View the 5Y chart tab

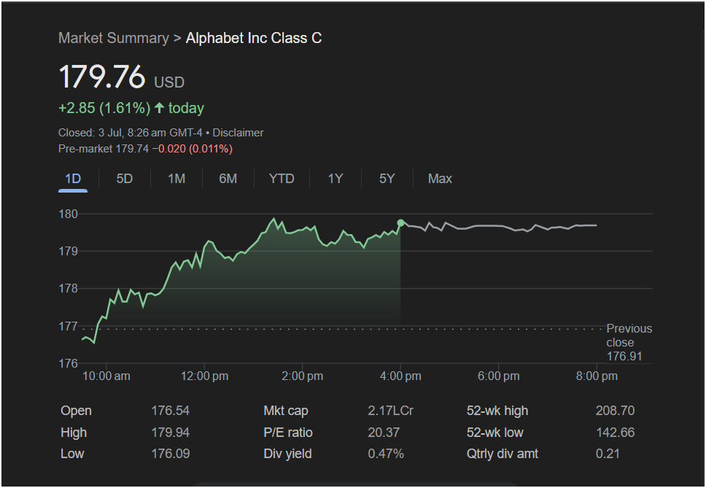387,179
